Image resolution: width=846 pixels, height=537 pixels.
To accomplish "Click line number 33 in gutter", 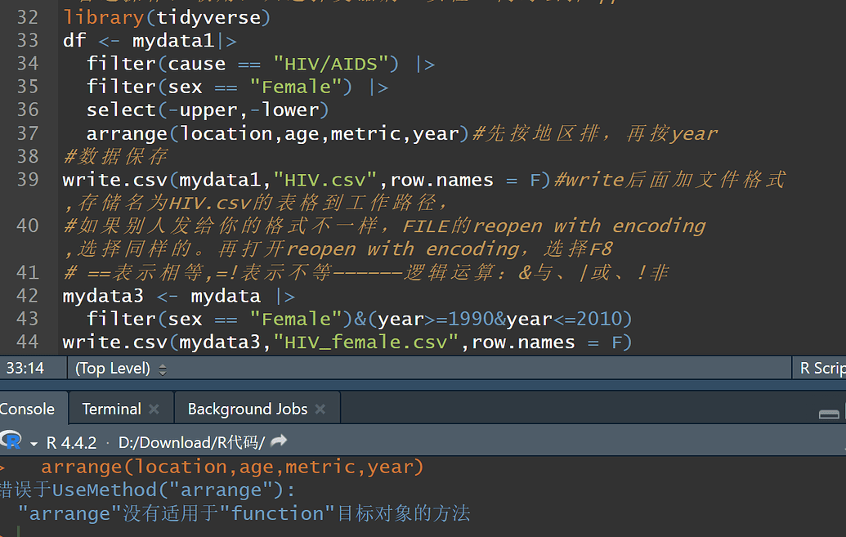I will tap(28, 41).
